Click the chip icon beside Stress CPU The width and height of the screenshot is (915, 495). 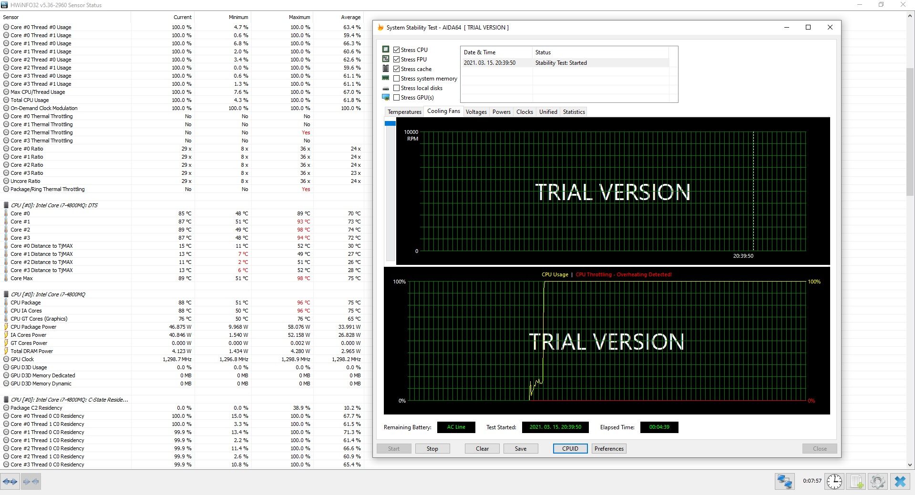pyautogui.click(x=386, y=50)
